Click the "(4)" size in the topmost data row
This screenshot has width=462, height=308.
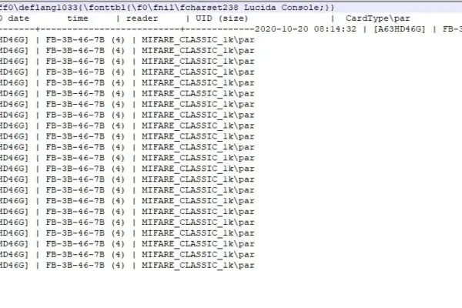click(118, 40)
